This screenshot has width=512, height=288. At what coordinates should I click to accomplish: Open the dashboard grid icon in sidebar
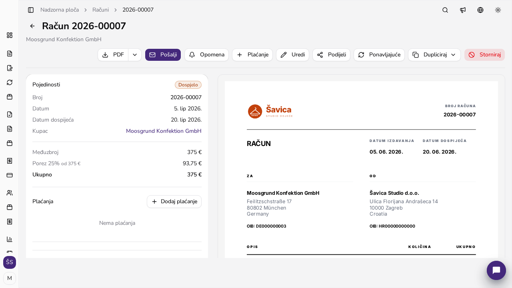point(10,35)
